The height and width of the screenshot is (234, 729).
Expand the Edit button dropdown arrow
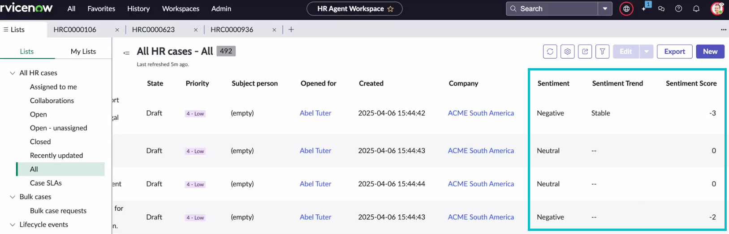(x=646, y=52)
